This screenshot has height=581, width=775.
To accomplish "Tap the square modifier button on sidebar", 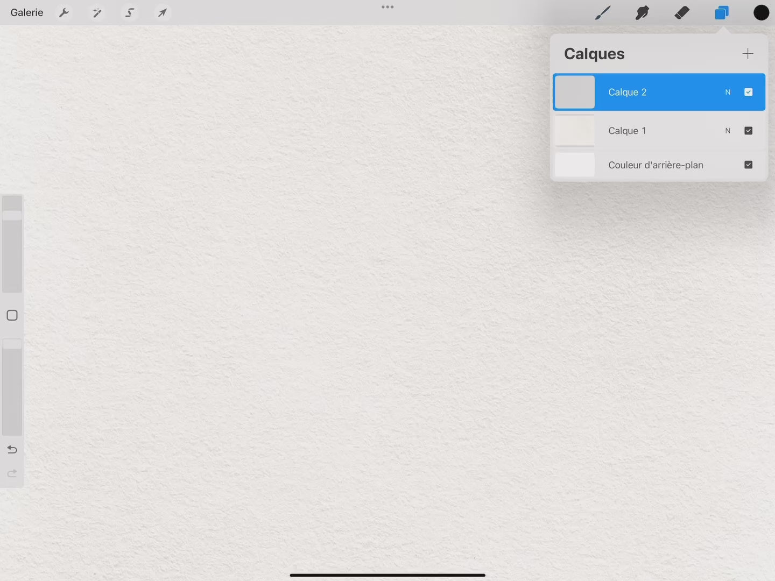I will pos(12,315).
